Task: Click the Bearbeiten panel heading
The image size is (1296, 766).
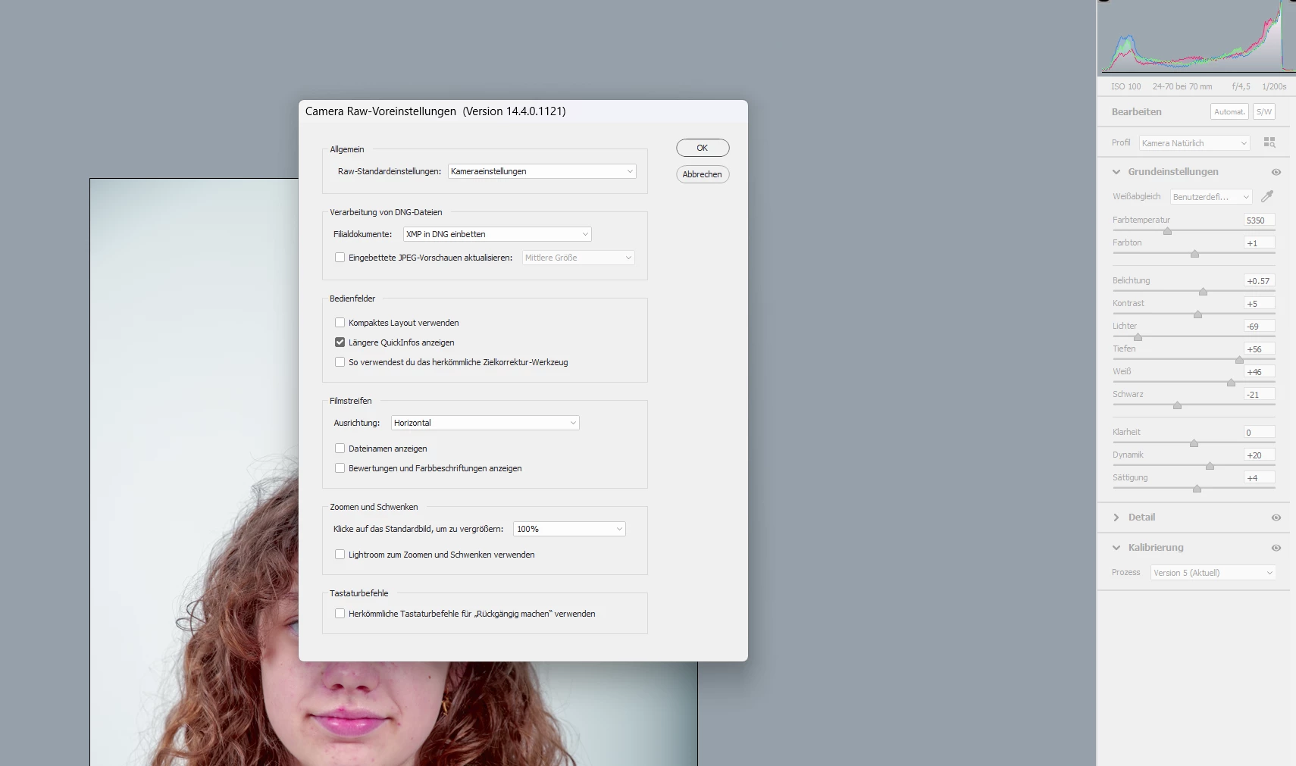Action: point(1136,112)
